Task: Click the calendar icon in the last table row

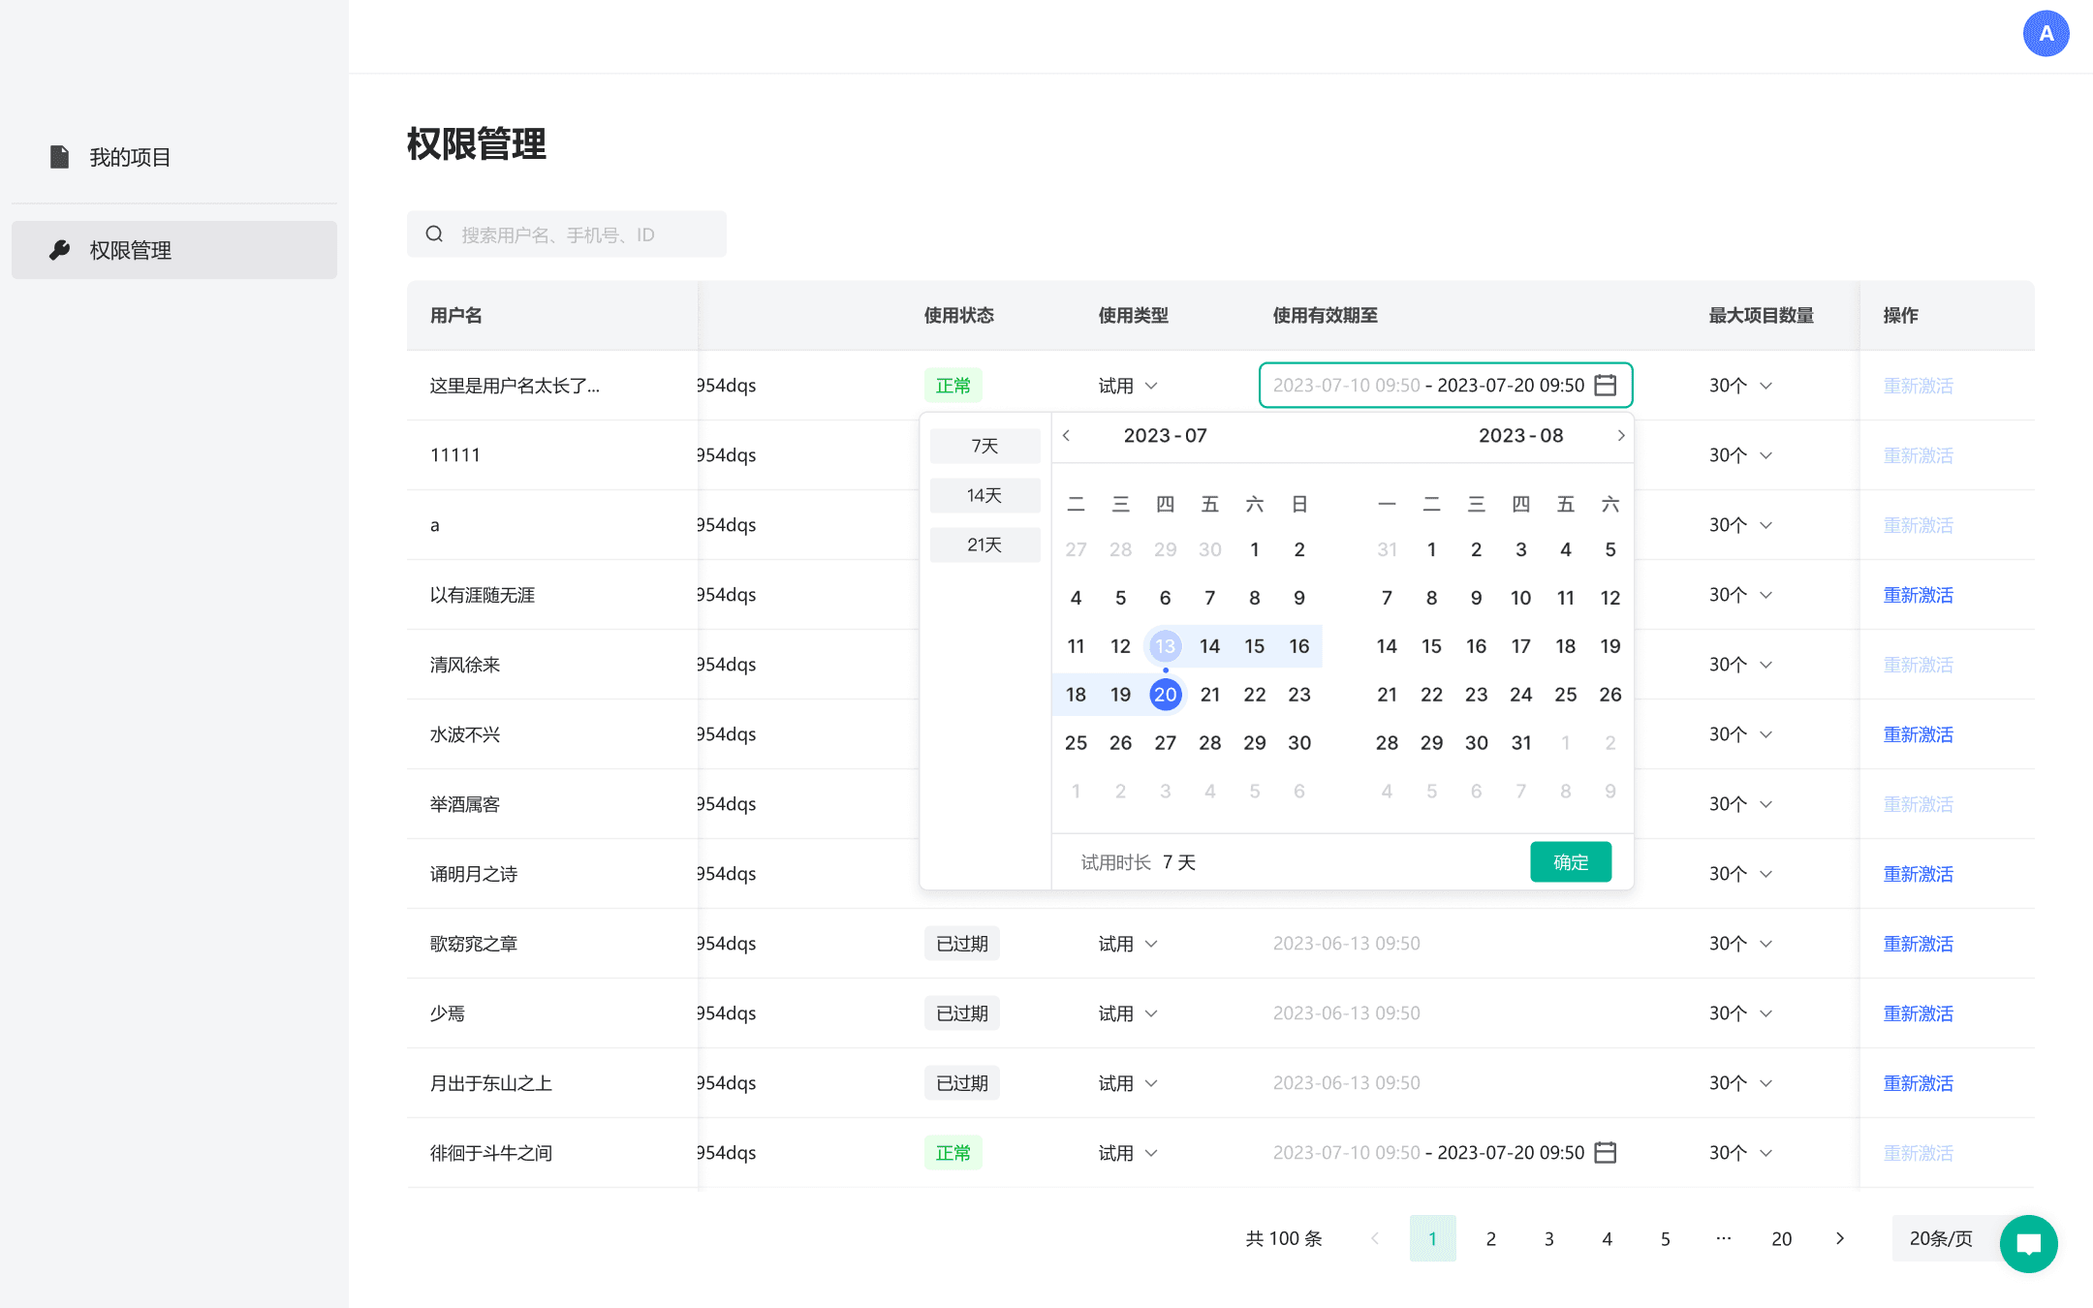Action: click(1606, 1152)
